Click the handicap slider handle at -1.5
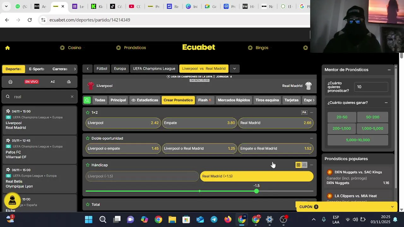Screen dimensions: 404x227 click(x=257, y=191)
